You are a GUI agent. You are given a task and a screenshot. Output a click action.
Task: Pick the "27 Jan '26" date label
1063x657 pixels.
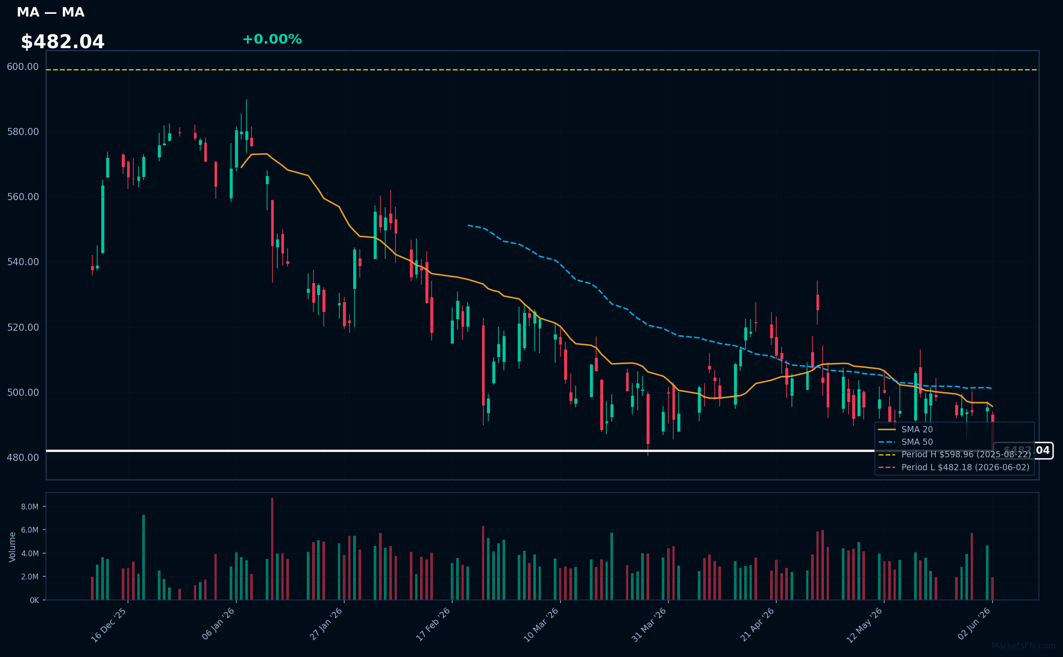[x=326, y=624]
